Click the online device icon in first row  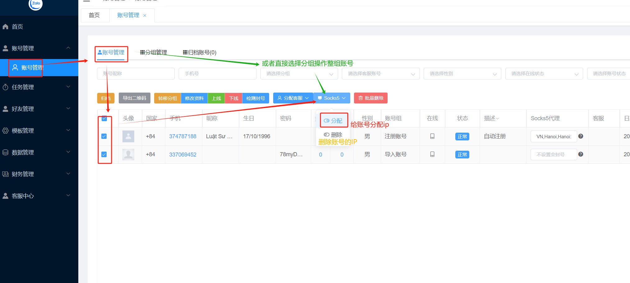[x=432, y=136]
